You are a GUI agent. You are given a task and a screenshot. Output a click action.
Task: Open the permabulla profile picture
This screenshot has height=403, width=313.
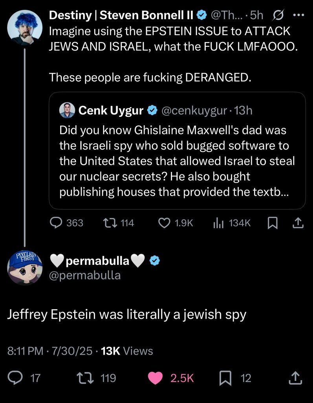tap(25, 267)
